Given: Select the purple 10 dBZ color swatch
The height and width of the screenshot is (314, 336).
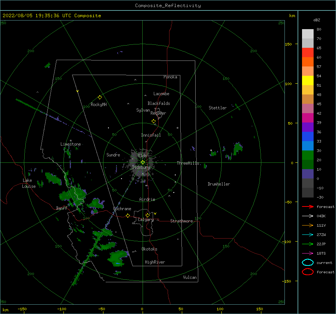Looking at the screenshot, I should [308, 174].
